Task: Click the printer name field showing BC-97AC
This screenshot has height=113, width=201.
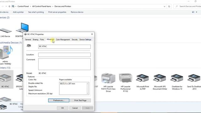Action: (x=64, y=46)
